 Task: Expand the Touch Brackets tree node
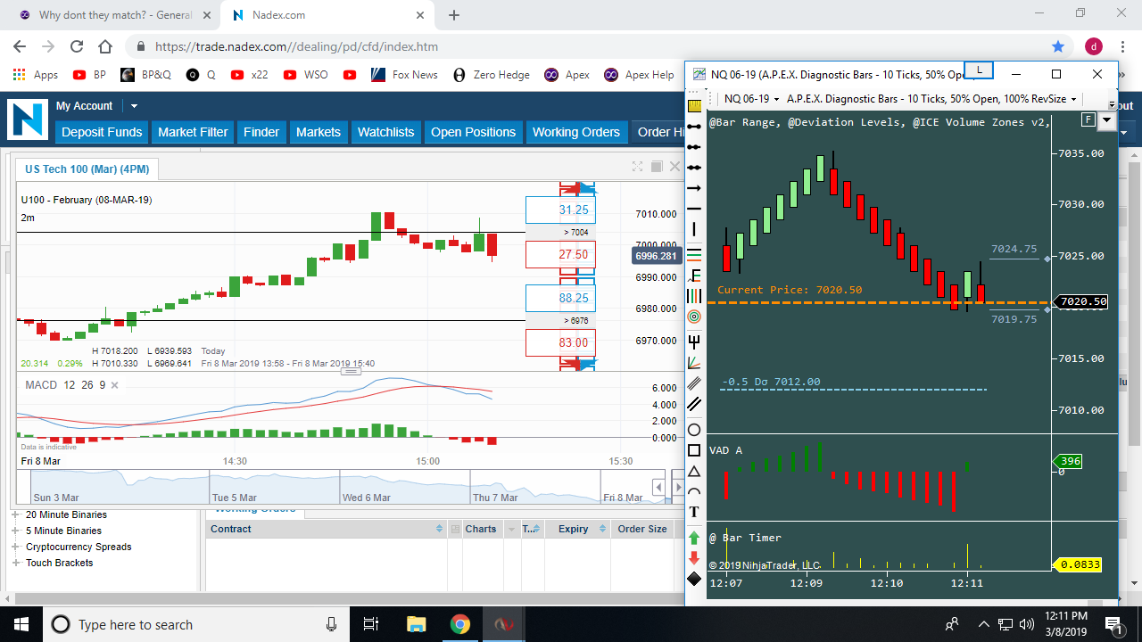point(16,564)
